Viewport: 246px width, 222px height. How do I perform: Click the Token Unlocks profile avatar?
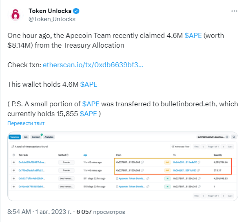[x=15, y=15]
